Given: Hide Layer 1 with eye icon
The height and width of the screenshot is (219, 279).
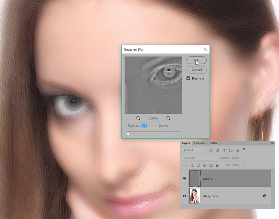Looking at the screenshot, I should [185, 178].
